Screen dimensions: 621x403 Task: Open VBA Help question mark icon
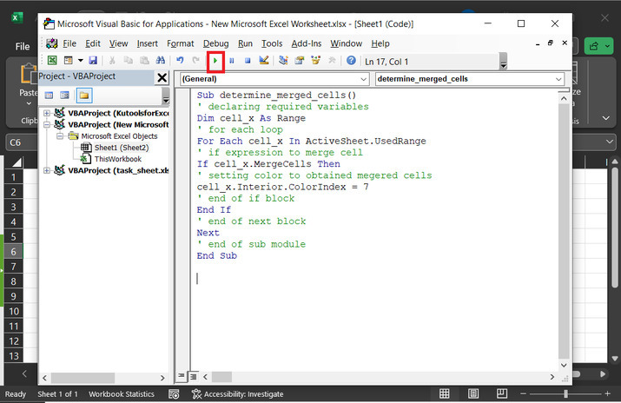pyautogui.click(x=351, y=61)
